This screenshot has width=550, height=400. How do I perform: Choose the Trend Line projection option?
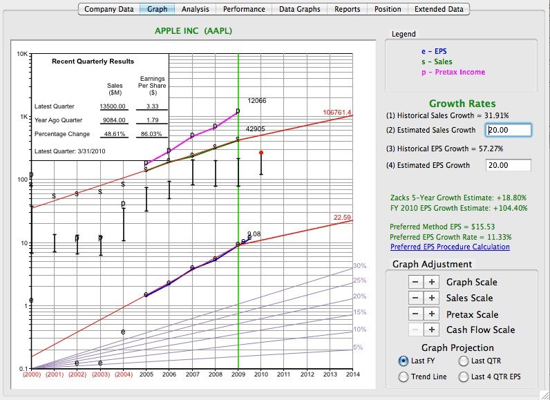(404, 377)
